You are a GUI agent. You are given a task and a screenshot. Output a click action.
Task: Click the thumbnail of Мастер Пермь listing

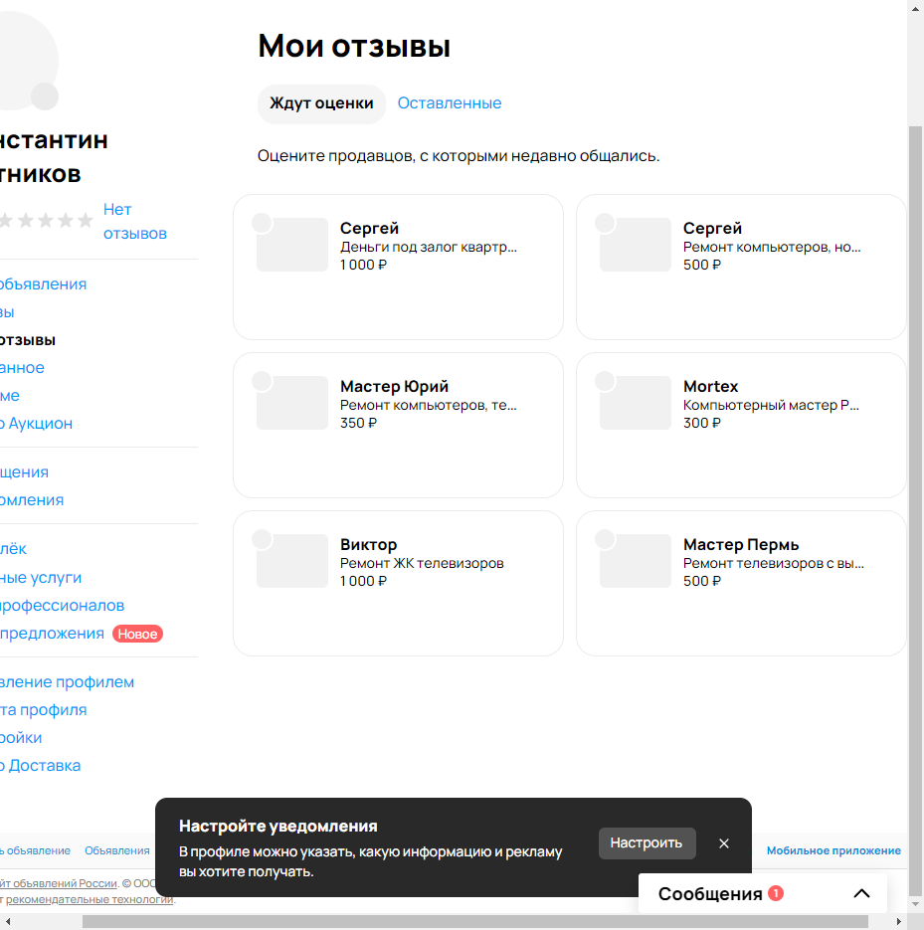(636, 561)
